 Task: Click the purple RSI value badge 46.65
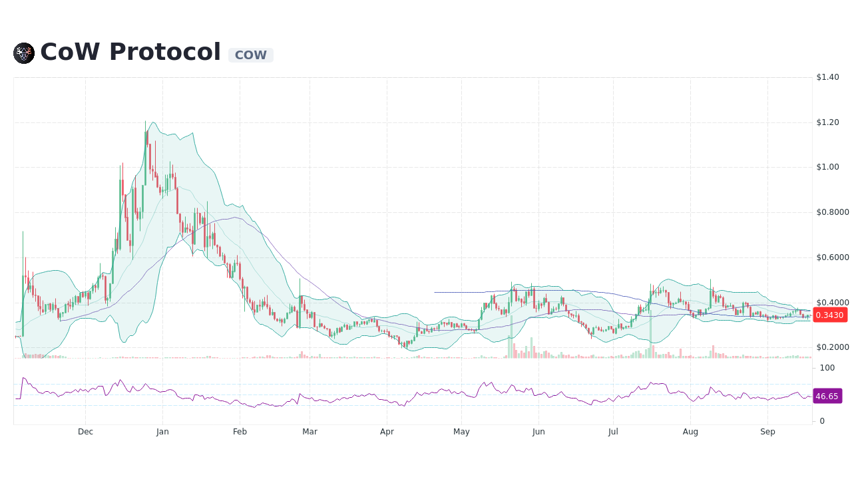click(x=827, y=397)
